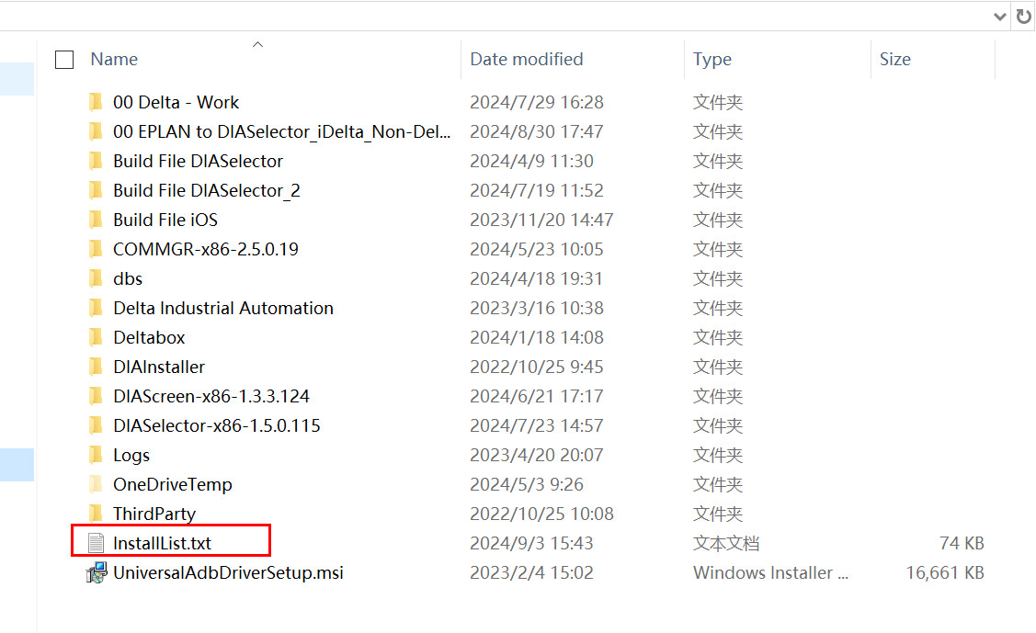Select the DIAScreen-x86-1.3.3.124 folder
The width and height of the screenshot is (1036, 633).
[211, 396]
